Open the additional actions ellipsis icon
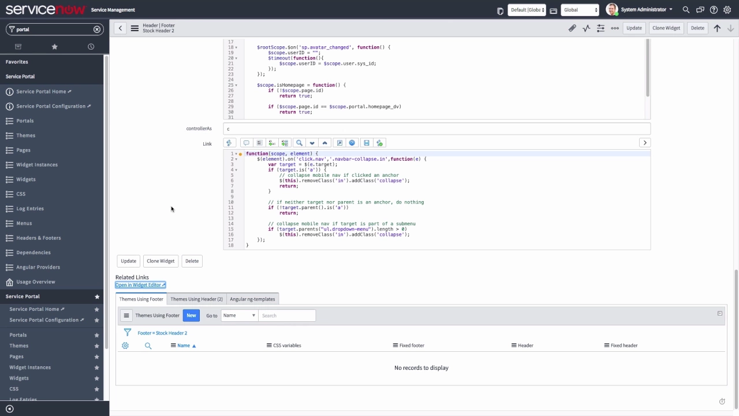This screenshot has height=416, width=739. tap(615, 28)
